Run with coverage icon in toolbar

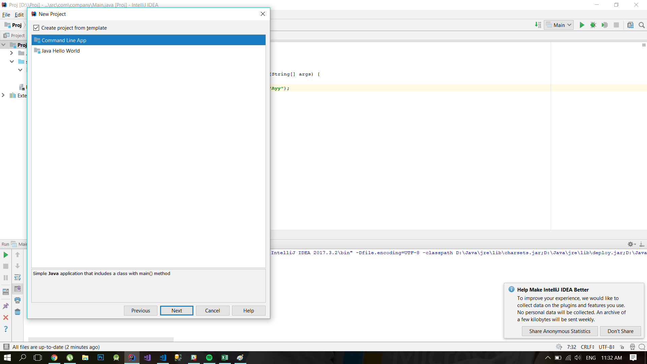605,25
